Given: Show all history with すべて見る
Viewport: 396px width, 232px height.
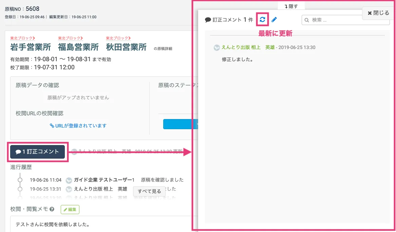Looking at the screenshot, I should pos(149,191).
